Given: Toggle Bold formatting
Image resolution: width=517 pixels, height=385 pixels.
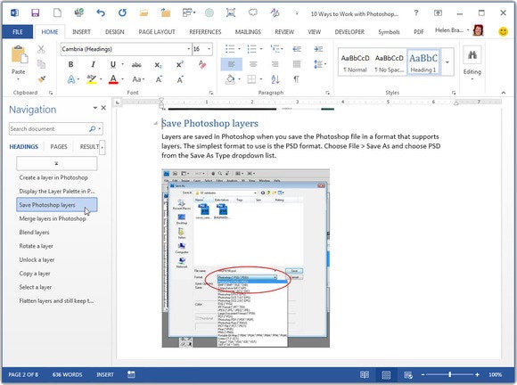Looking at the screenshot, I should tap(71, 64).
